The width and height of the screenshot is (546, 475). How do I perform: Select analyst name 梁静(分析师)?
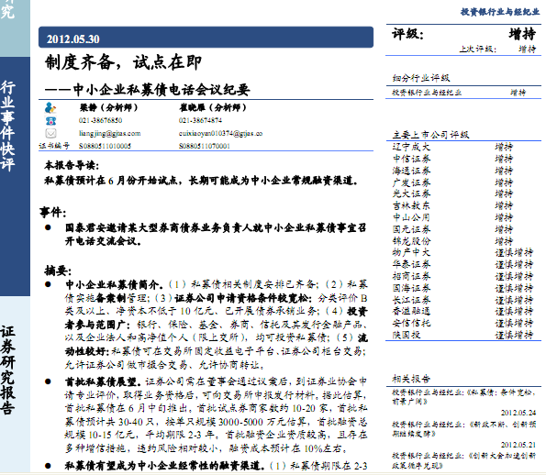109,107
